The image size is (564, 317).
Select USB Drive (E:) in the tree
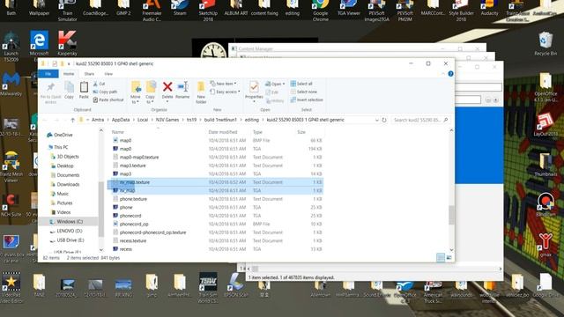67,240
